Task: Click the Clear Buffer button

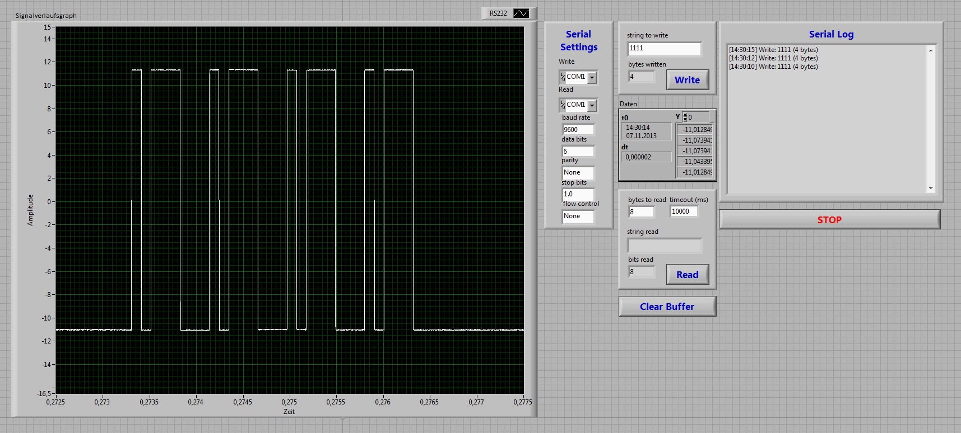Action: [667, 307]
